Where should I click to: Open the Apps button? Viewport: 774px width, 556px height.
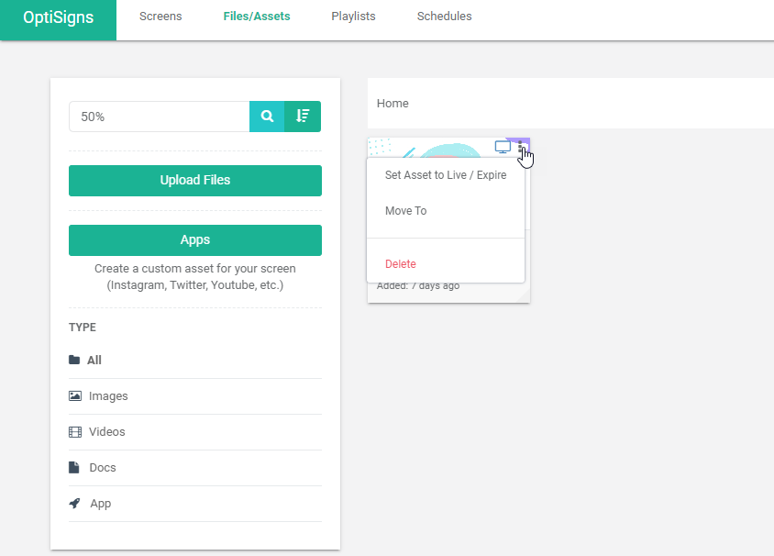pyautogui.click(x=195, y=240)
